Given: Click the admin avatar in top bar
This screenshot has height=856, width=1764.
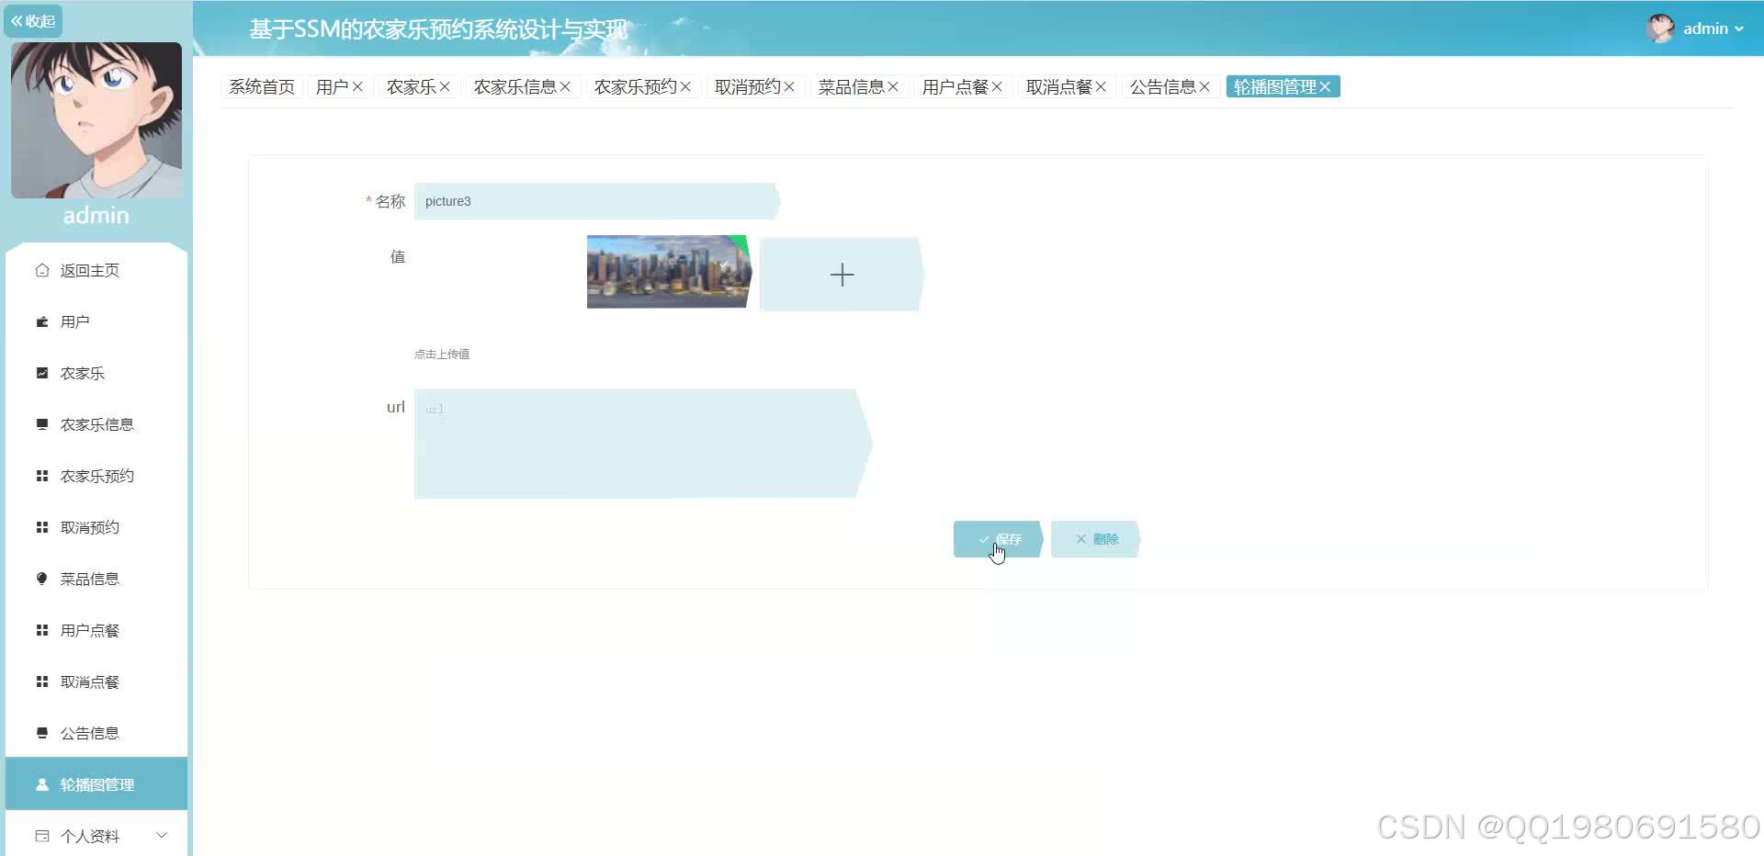Looking at the screenshot, I should (1660, 28).
